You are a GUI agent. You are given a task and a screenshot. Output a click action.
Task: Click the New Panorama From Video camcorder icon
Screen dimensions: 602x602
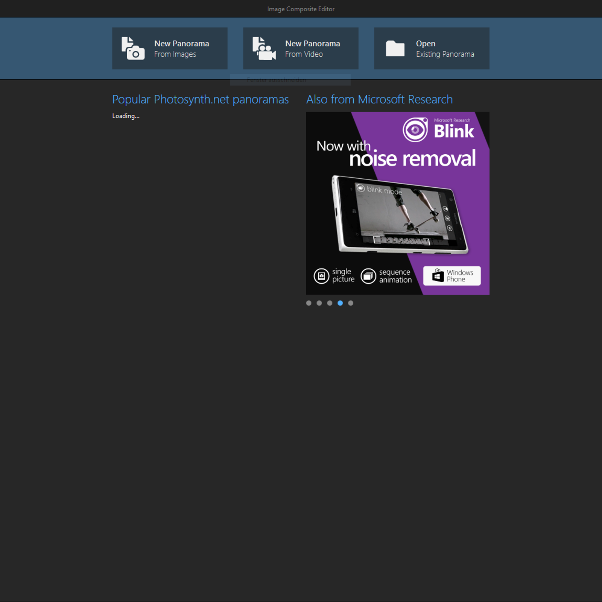pyautogui.click(x=264, y=48)
